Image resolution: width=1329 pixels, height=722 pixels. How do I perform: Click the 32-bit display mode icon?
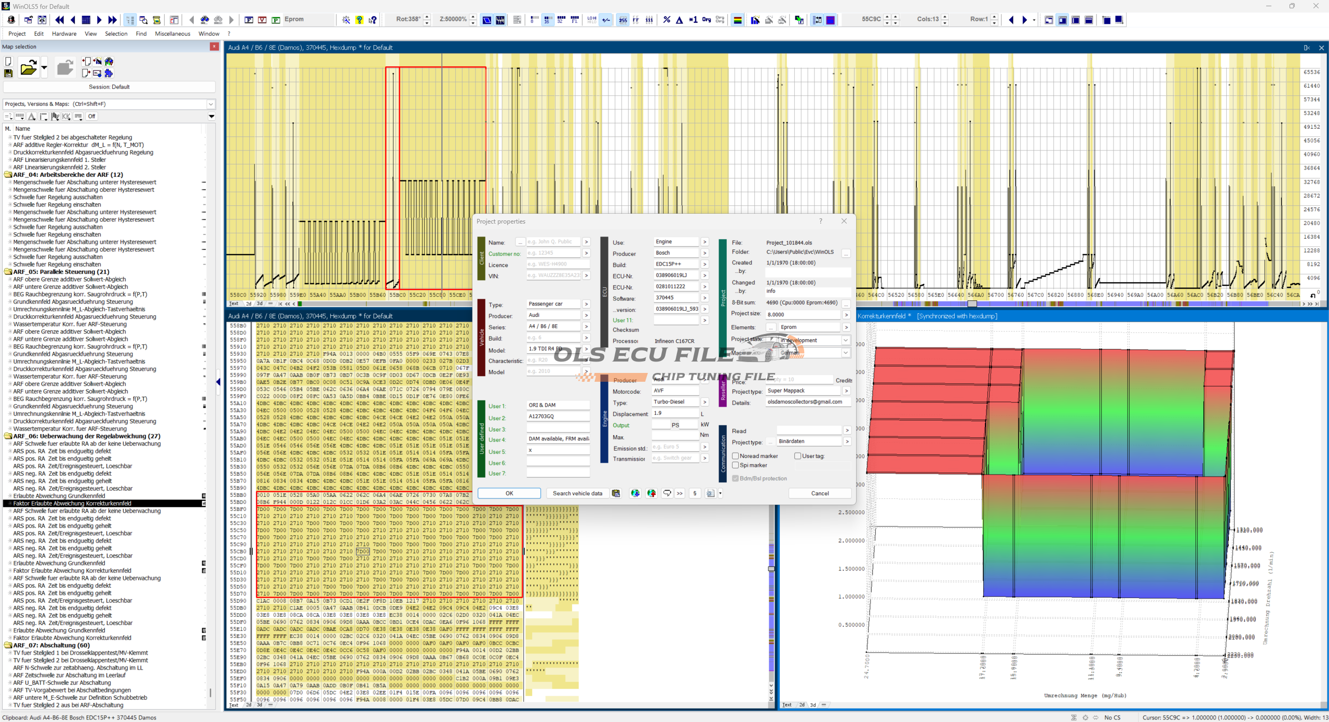click(561, 20)
